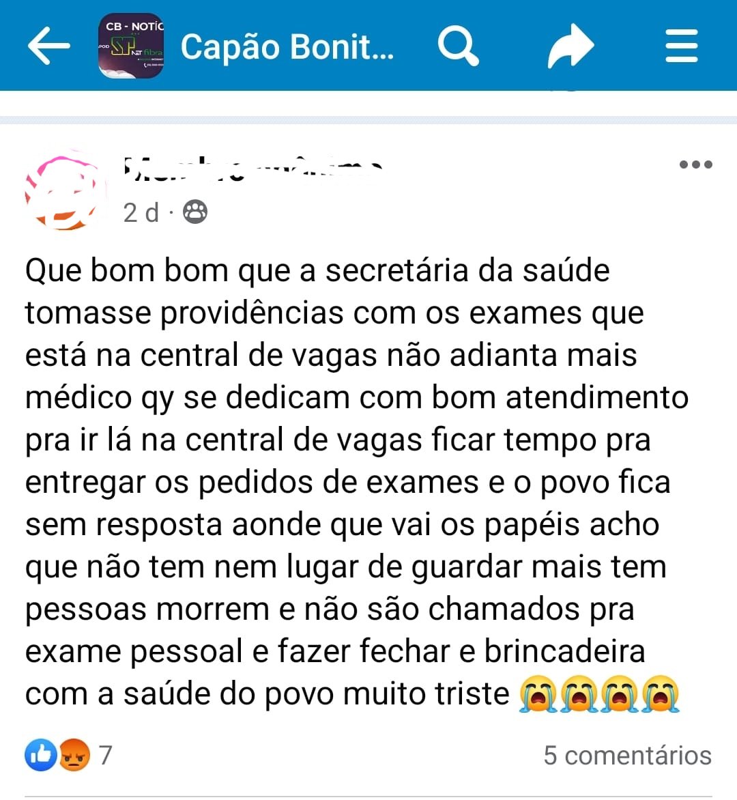Image resolution: width=737 pixels, height=800 pixels.
Task: Tap the third crying emoji
Action: [620, 694]
